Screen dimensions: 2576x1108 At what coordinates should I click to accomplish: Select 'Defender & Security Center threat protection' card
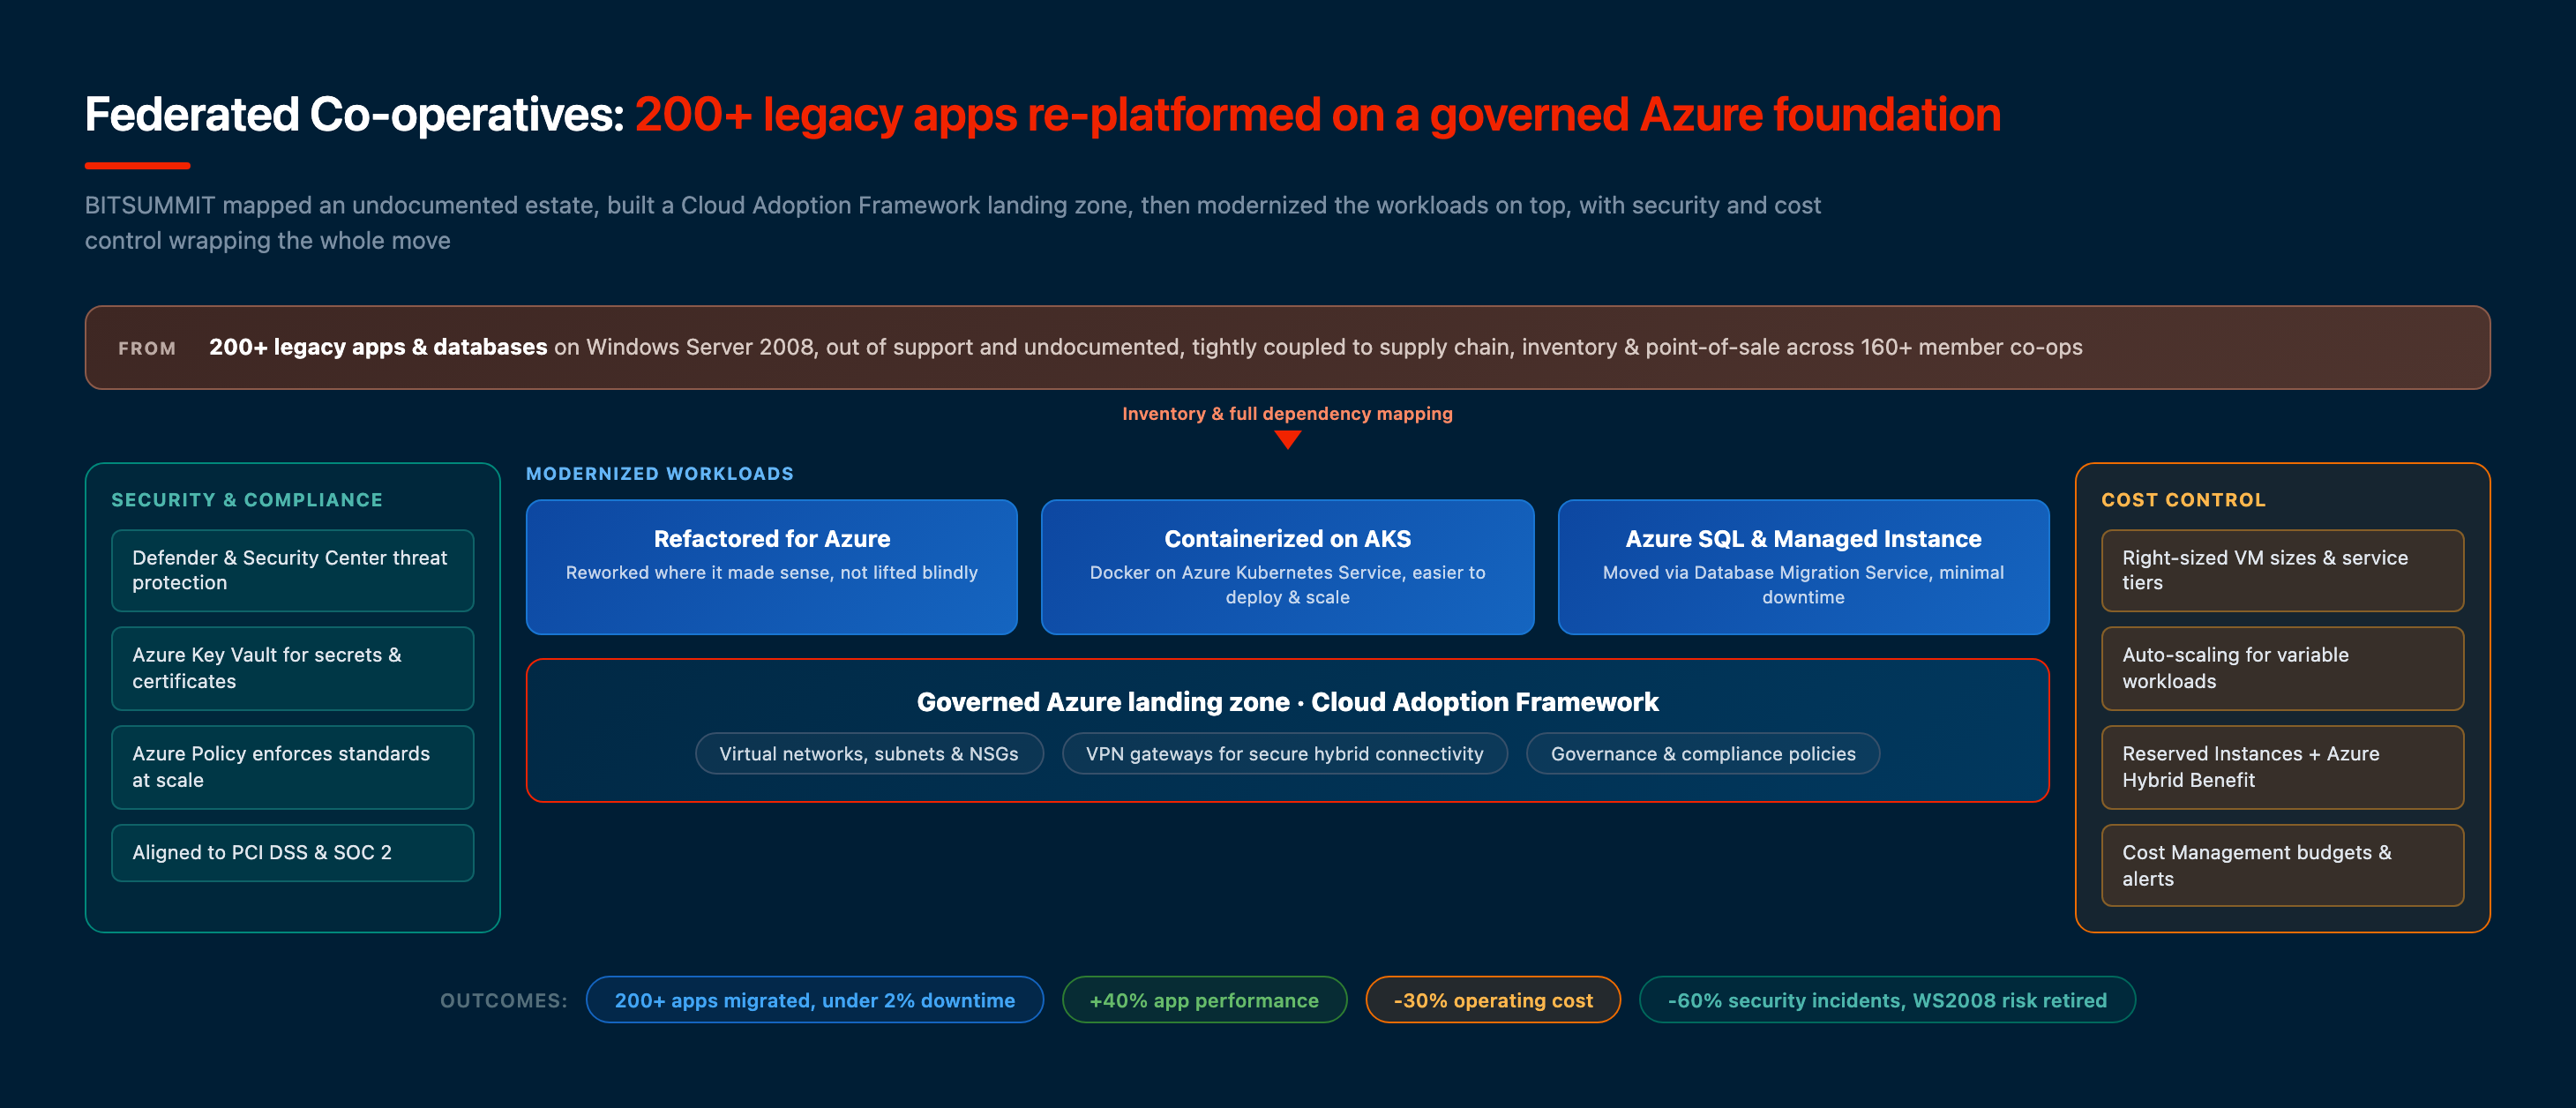[292, 570]
